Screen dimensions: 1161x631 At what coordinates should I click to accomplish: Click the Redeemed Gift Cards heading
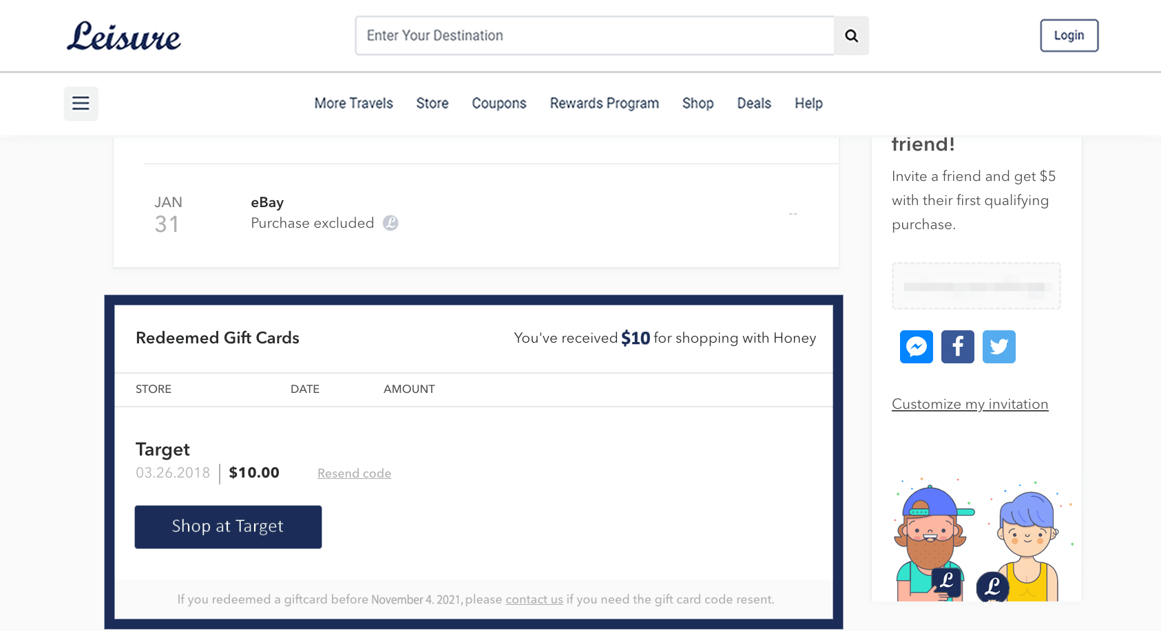point(218,338)
